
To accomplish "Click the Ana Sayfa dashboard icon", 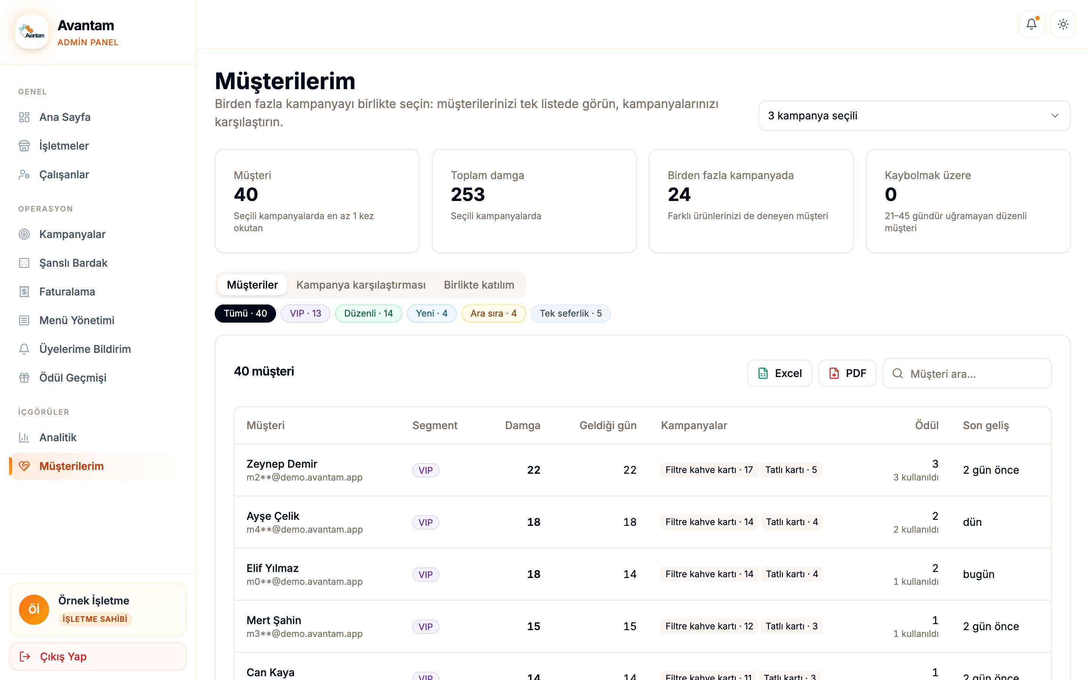I will pyautogui.click(x=24, y=117).
